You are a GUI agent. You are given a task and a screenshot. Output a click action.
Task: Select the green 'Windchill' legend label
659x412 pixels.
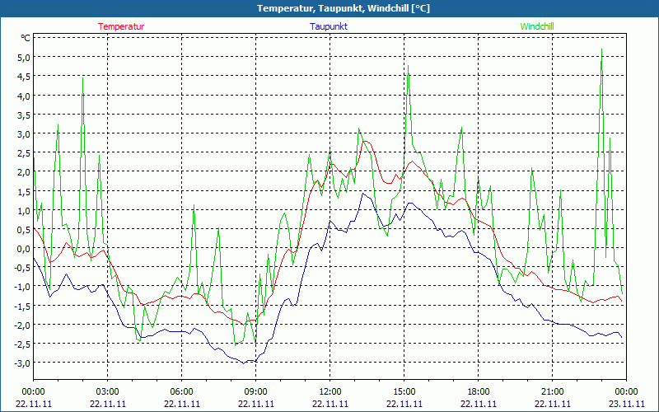537,26
